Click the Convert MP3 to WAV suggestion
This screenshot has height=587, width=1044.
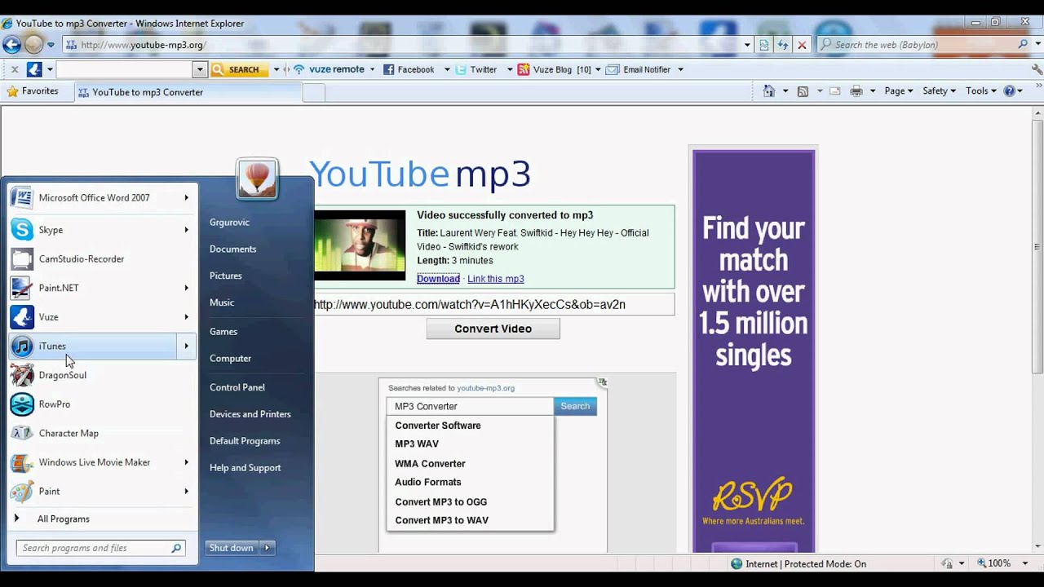[x=442, y=520]
